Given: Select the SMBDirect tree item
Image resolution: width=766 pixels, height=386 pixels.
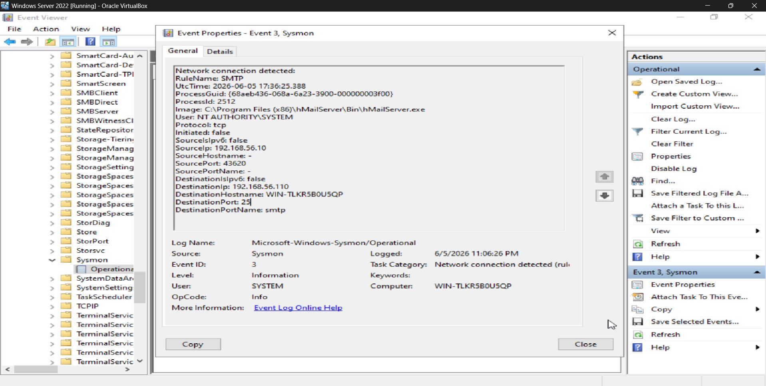Looking at the screenshot, I should click(97, 103).
